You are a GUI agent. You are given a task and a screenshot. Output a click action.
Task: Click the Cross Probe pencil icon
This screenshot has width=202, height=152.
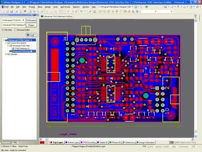point(90,11)
